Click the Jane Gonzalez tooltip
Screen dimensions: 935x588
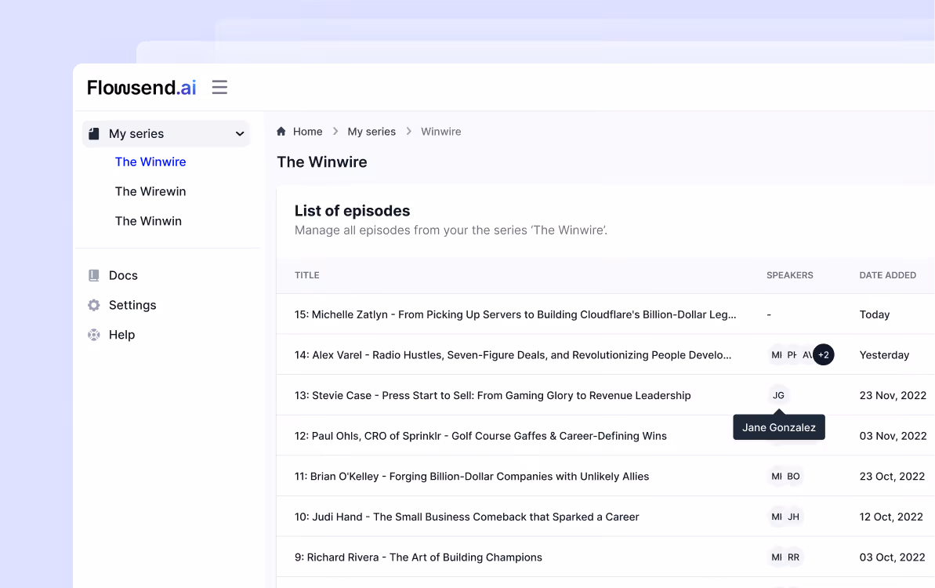point(779,427)
